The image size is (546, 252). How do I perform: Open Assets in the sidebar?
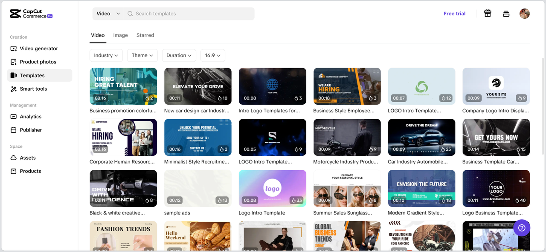tap(39, 157)
